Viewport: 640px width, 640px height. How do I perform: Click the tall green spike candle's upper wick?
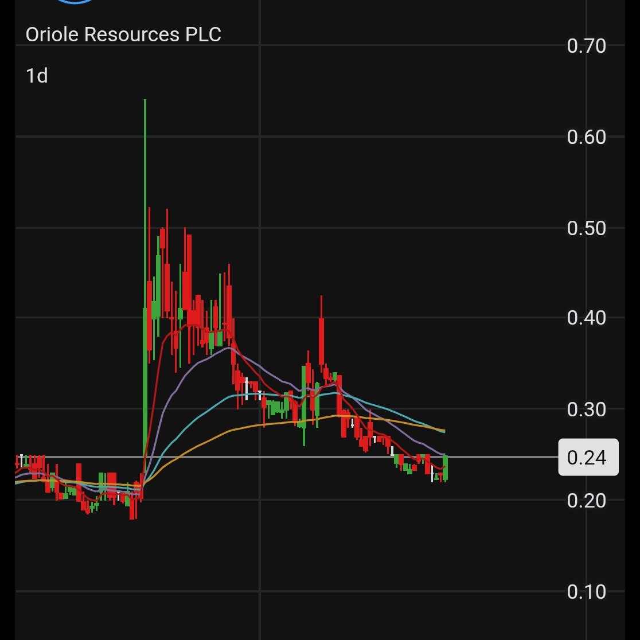pyautogui.click(x=145, y=203)
